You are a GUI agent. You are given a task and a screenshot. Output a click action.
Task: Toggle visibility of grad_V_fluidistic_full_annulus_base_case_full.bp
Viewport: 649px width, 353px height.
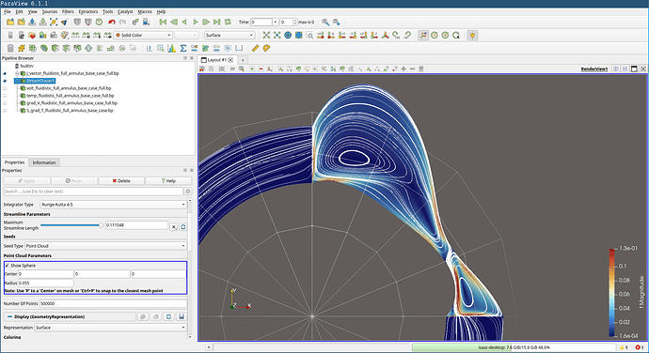[5, 103]
